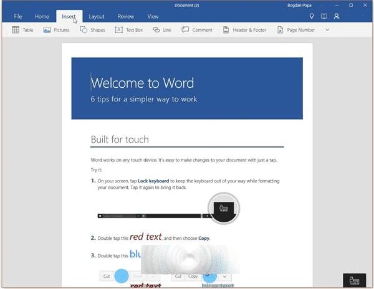
Task: Click the bold 'Lock keyboard' text
Action: click(x=153, y=181)
